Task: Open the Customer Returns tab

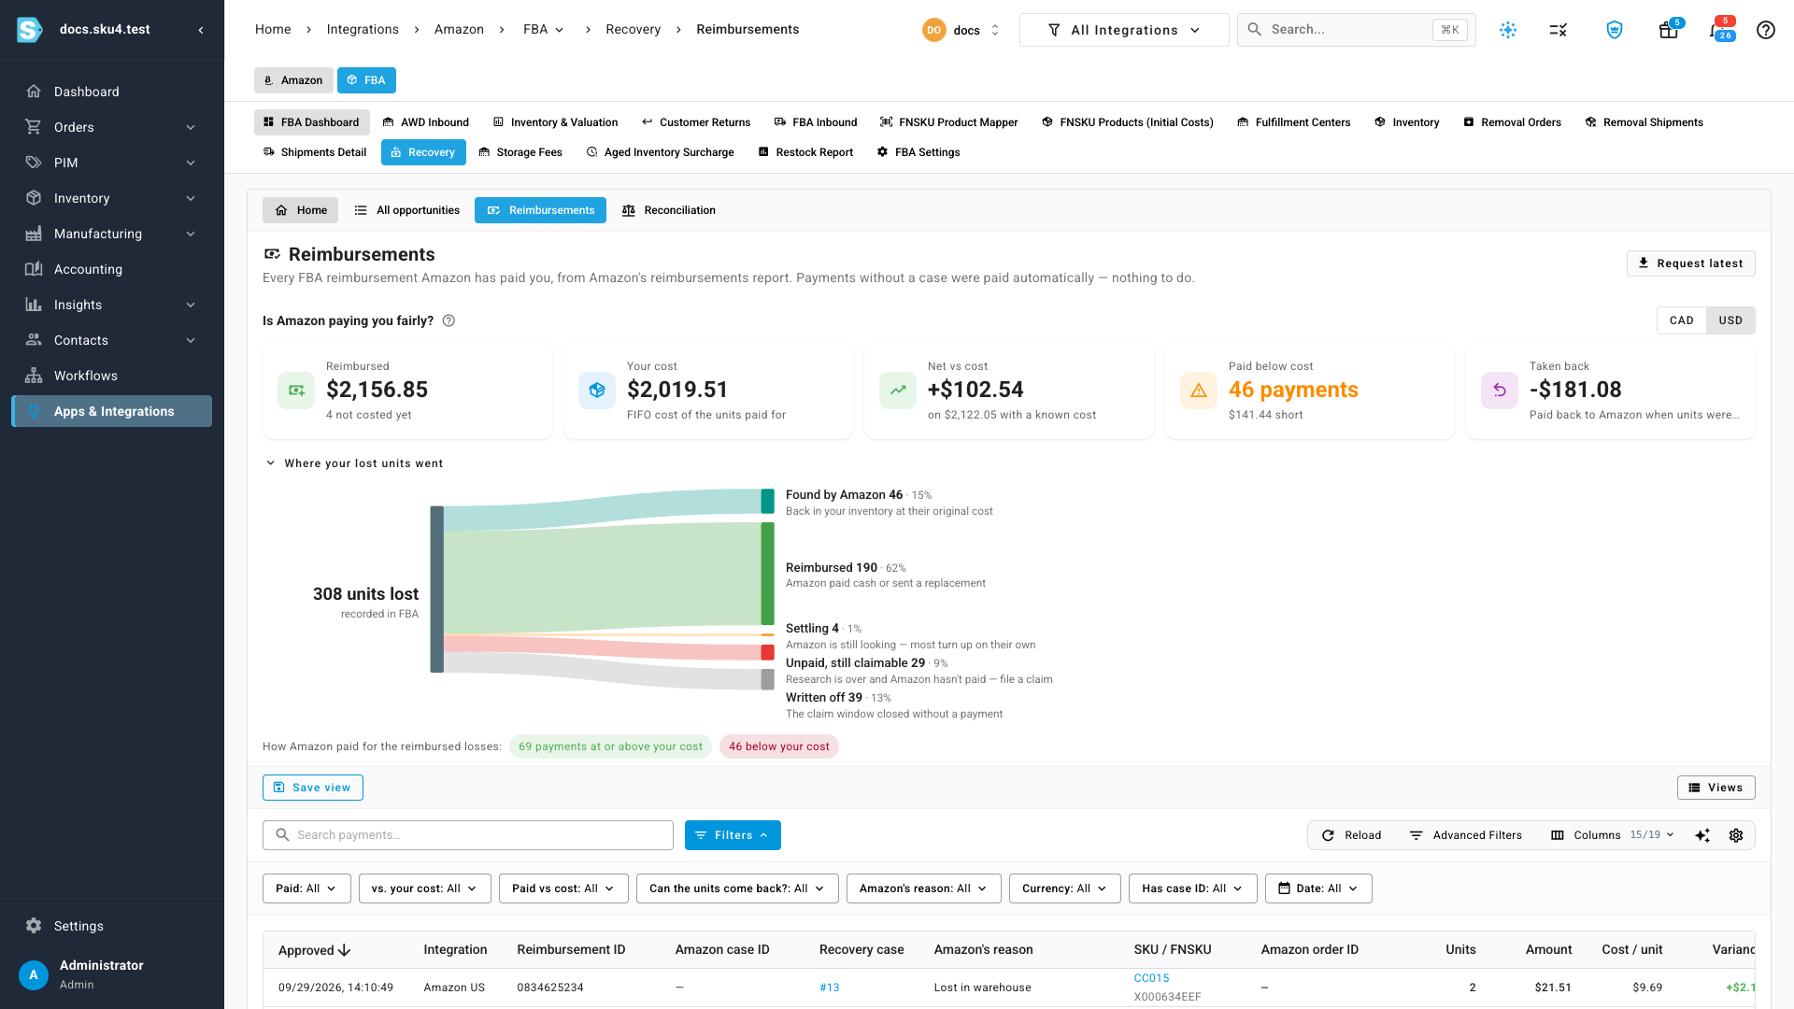Action: 696,122
